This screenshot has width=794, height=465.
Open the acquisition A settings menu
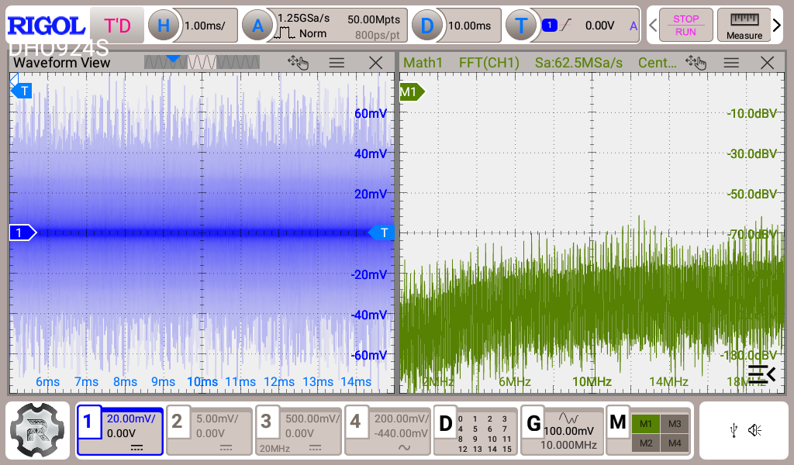[257, 26]
